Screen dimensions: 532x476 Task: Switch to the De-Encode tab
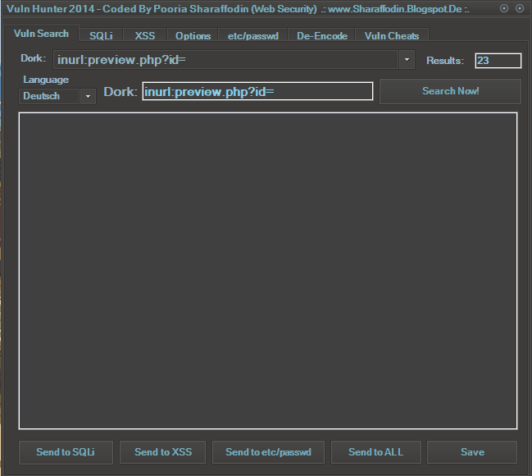pyautogui.click(x=322, y=36)
